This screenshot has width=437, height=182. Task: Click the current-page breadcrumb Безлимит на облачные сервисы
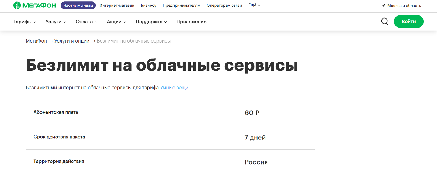134,41
